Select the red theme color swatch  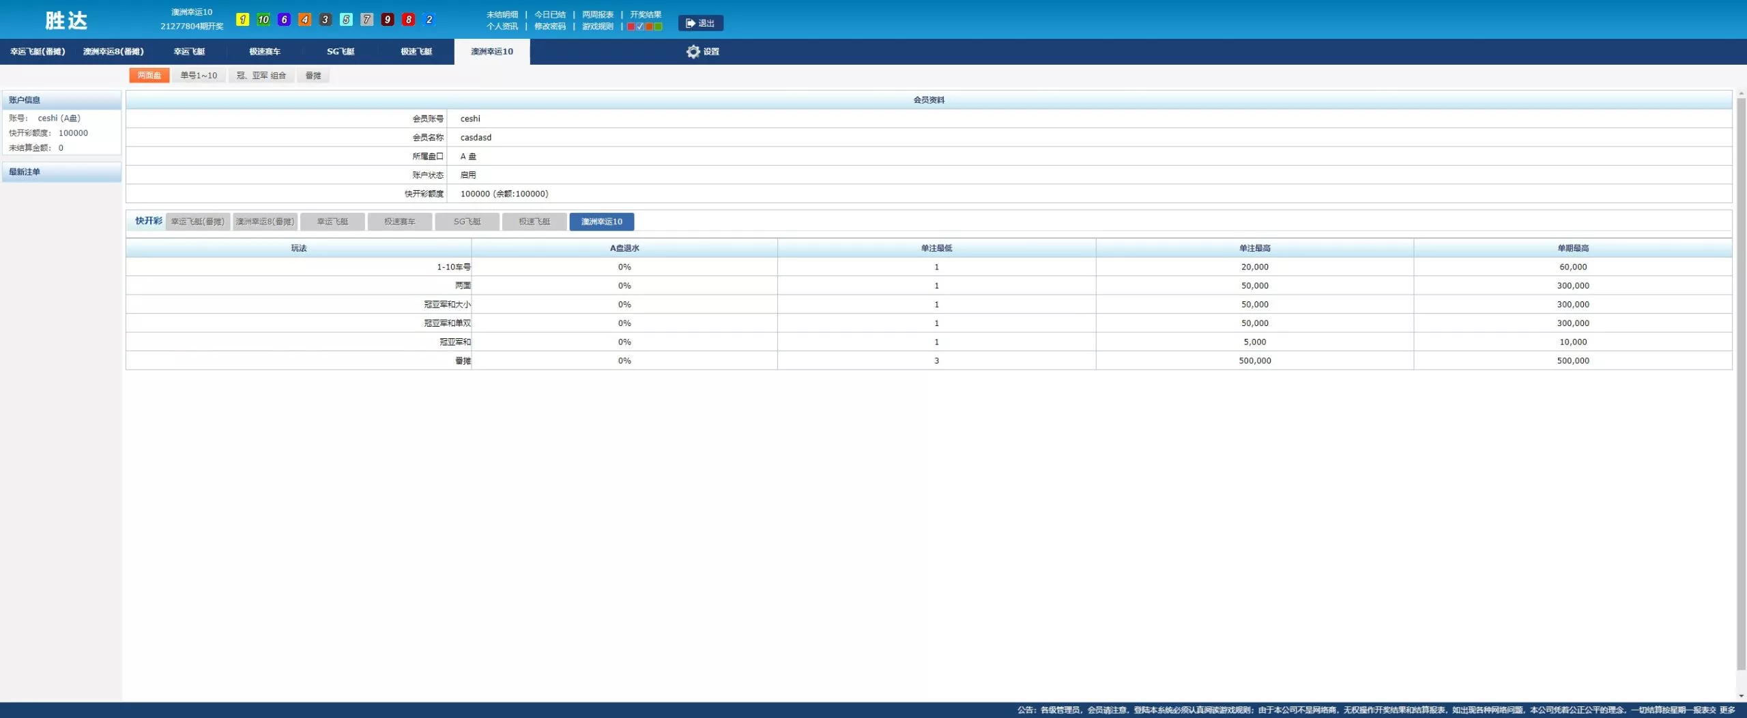[x=631, y=27]
